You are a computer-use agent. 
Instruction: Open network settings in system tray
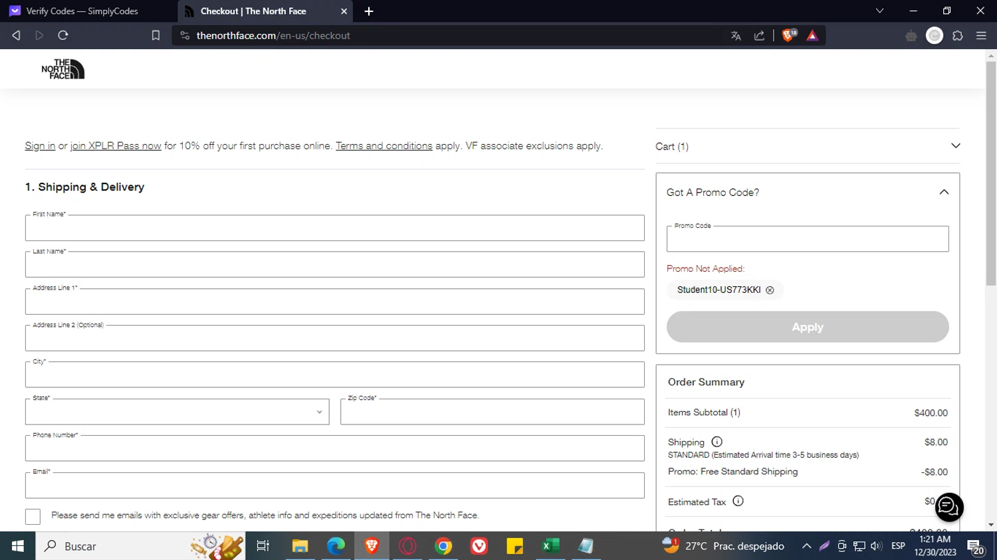tap(859, 546)
